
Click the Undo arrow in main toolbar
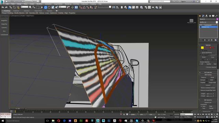pyautogui.click(x=3, y=7)
